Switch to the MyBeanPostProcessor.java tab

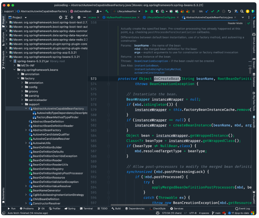121,17
